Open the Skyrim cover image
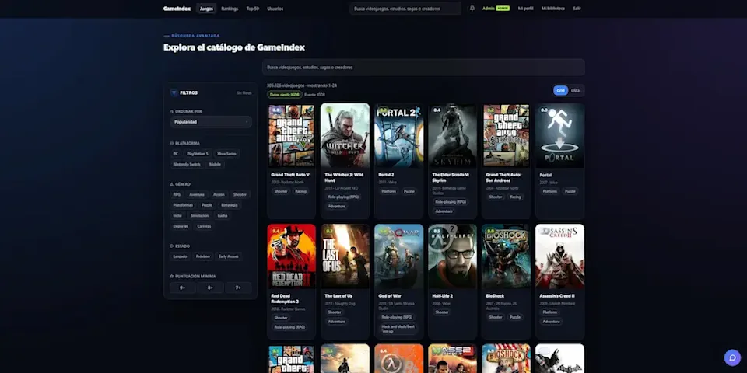747x373 pixels. click(x=453, y=135)
